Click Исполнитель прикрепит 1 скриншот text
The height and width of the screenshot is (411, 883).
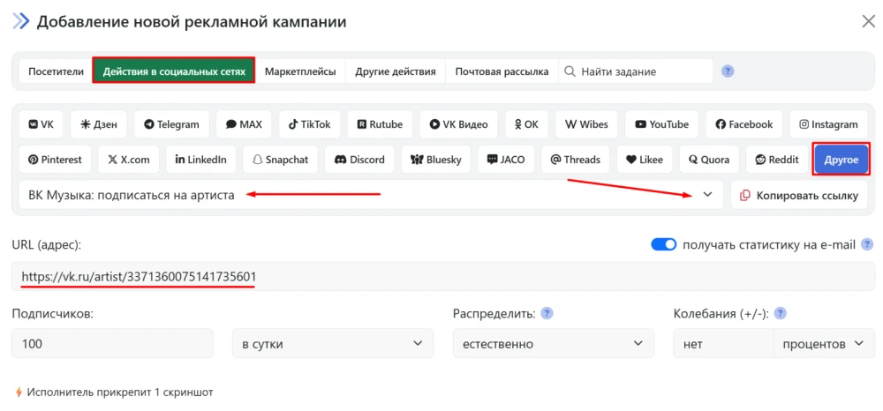click(120, 392)
